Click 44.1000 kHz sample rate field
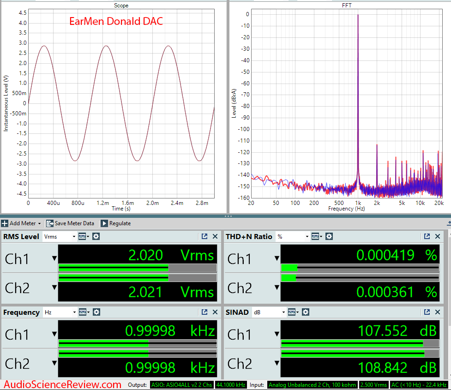The height and width of the screenshot is (390, 451). click(231, 385)
